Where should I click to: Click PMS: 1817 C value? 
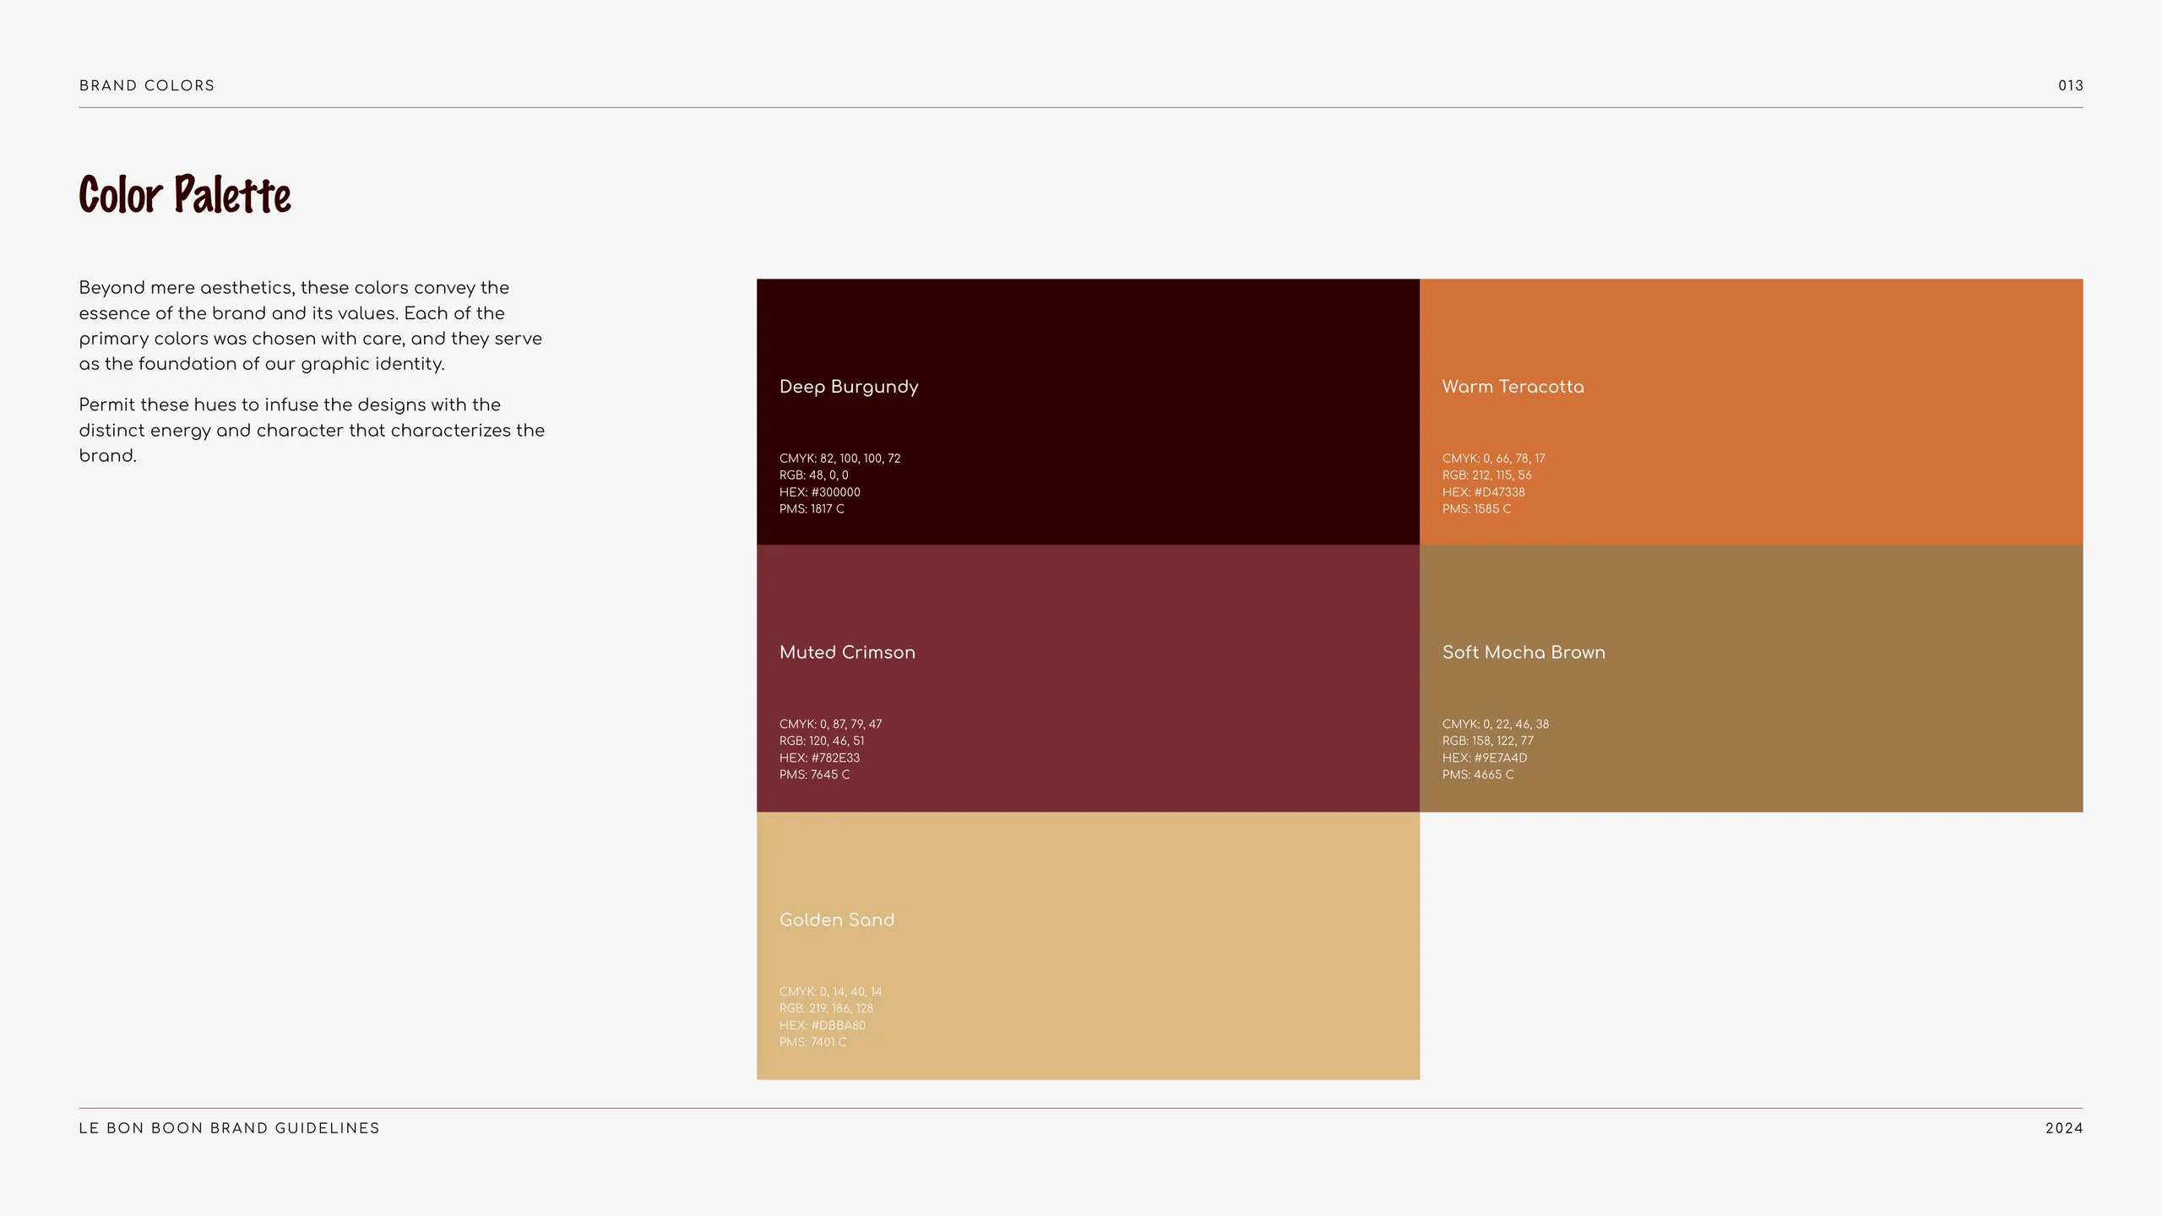812,509
